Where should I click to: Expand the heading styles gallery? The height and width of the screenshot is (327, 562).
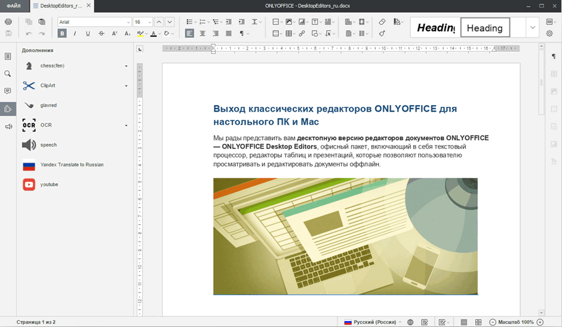[532, 27]
